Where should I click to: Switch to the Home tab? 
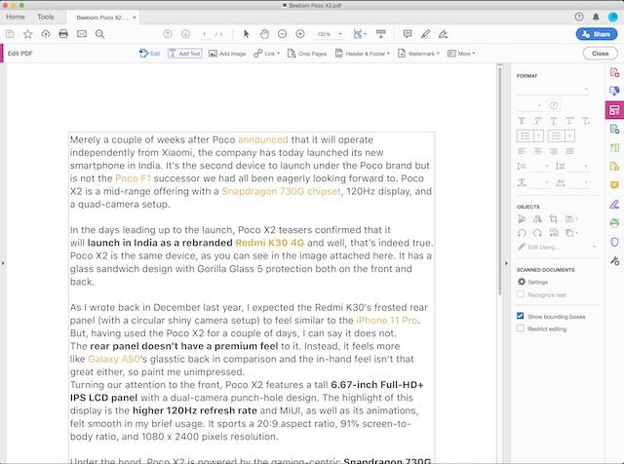tap(16, 17)
